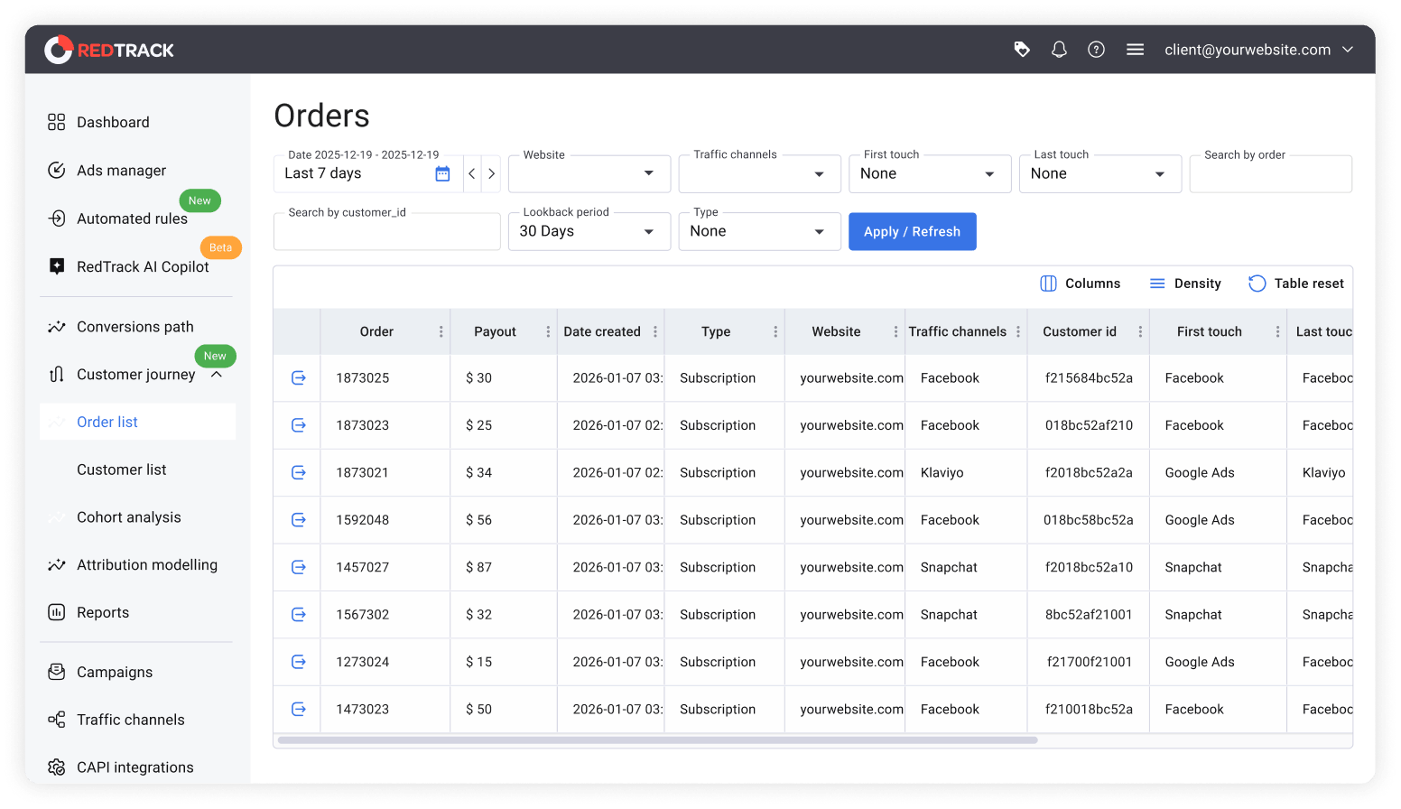Open Conversions path page
The height and width of the screenshot is (809, 1401).
pos(135,327)
